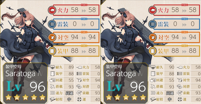Click the 中 range badge on left card

coord(69,99)
